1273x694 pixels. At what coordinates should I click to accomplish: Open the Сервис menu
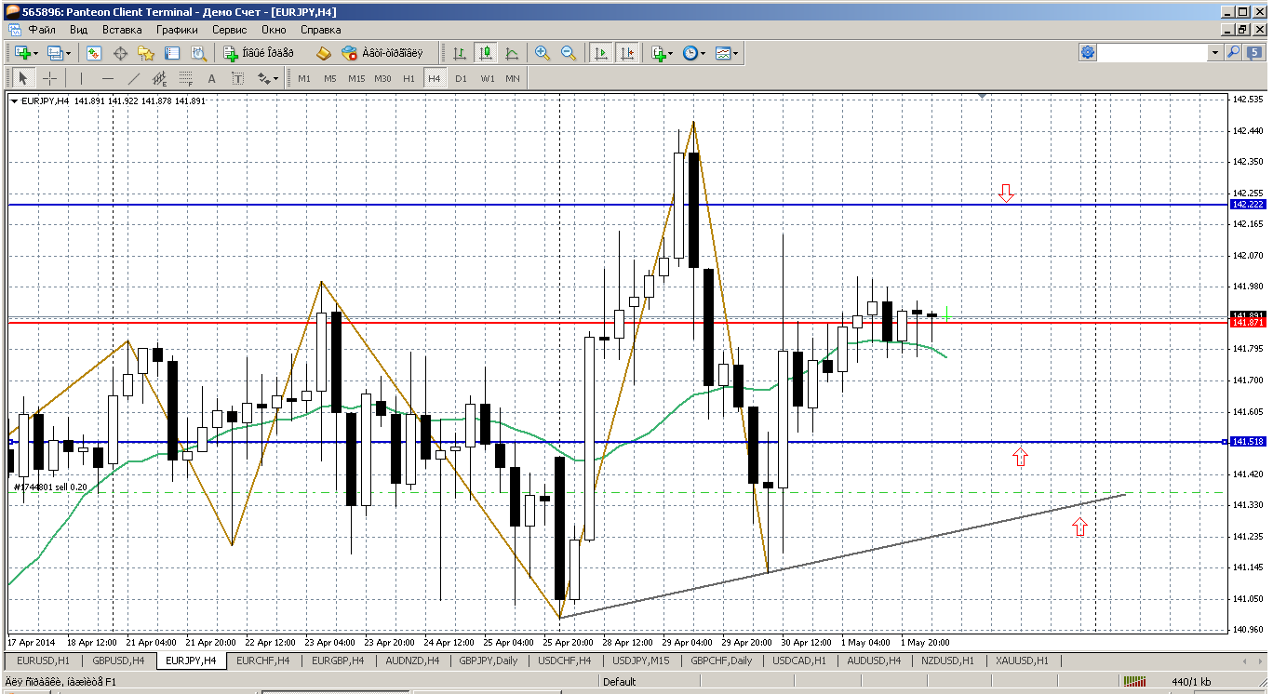pyautogui.click(x=229, y=30)
